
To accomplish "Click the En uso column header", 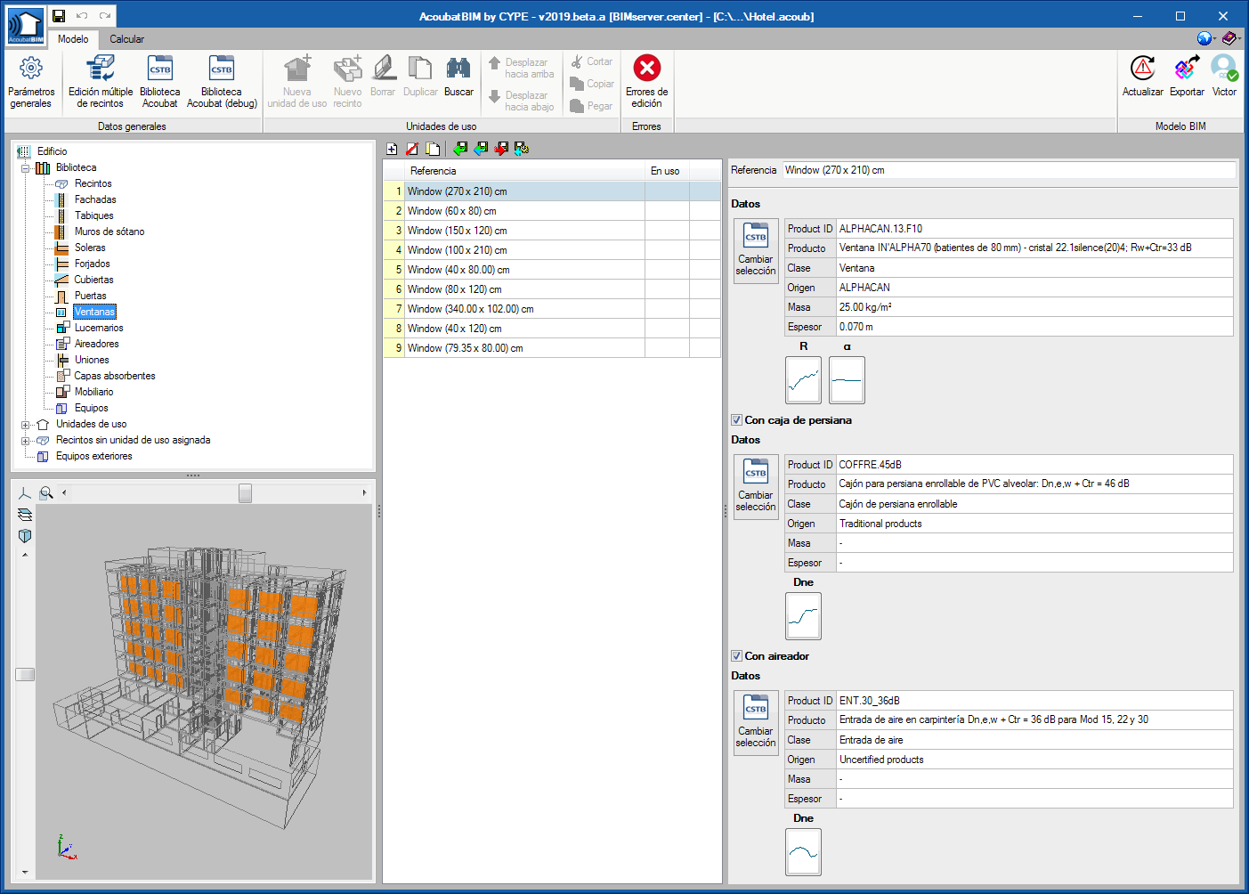I will pos(667,171).
